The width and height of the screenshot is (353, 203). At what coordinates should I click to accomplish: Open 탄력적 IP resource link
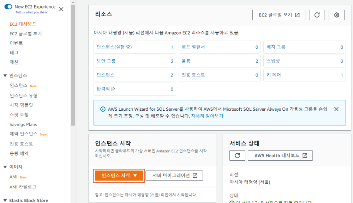point(106,89)
